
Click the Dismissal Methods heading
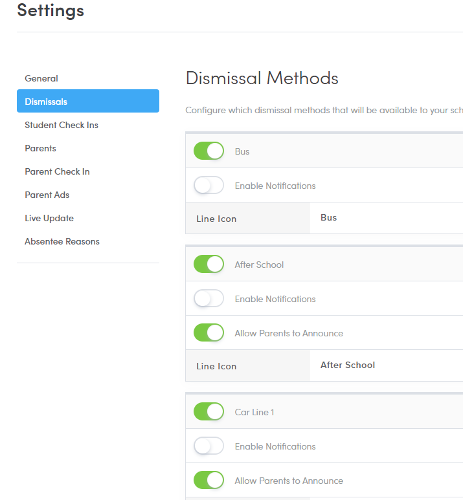click(x=262, y=78)
